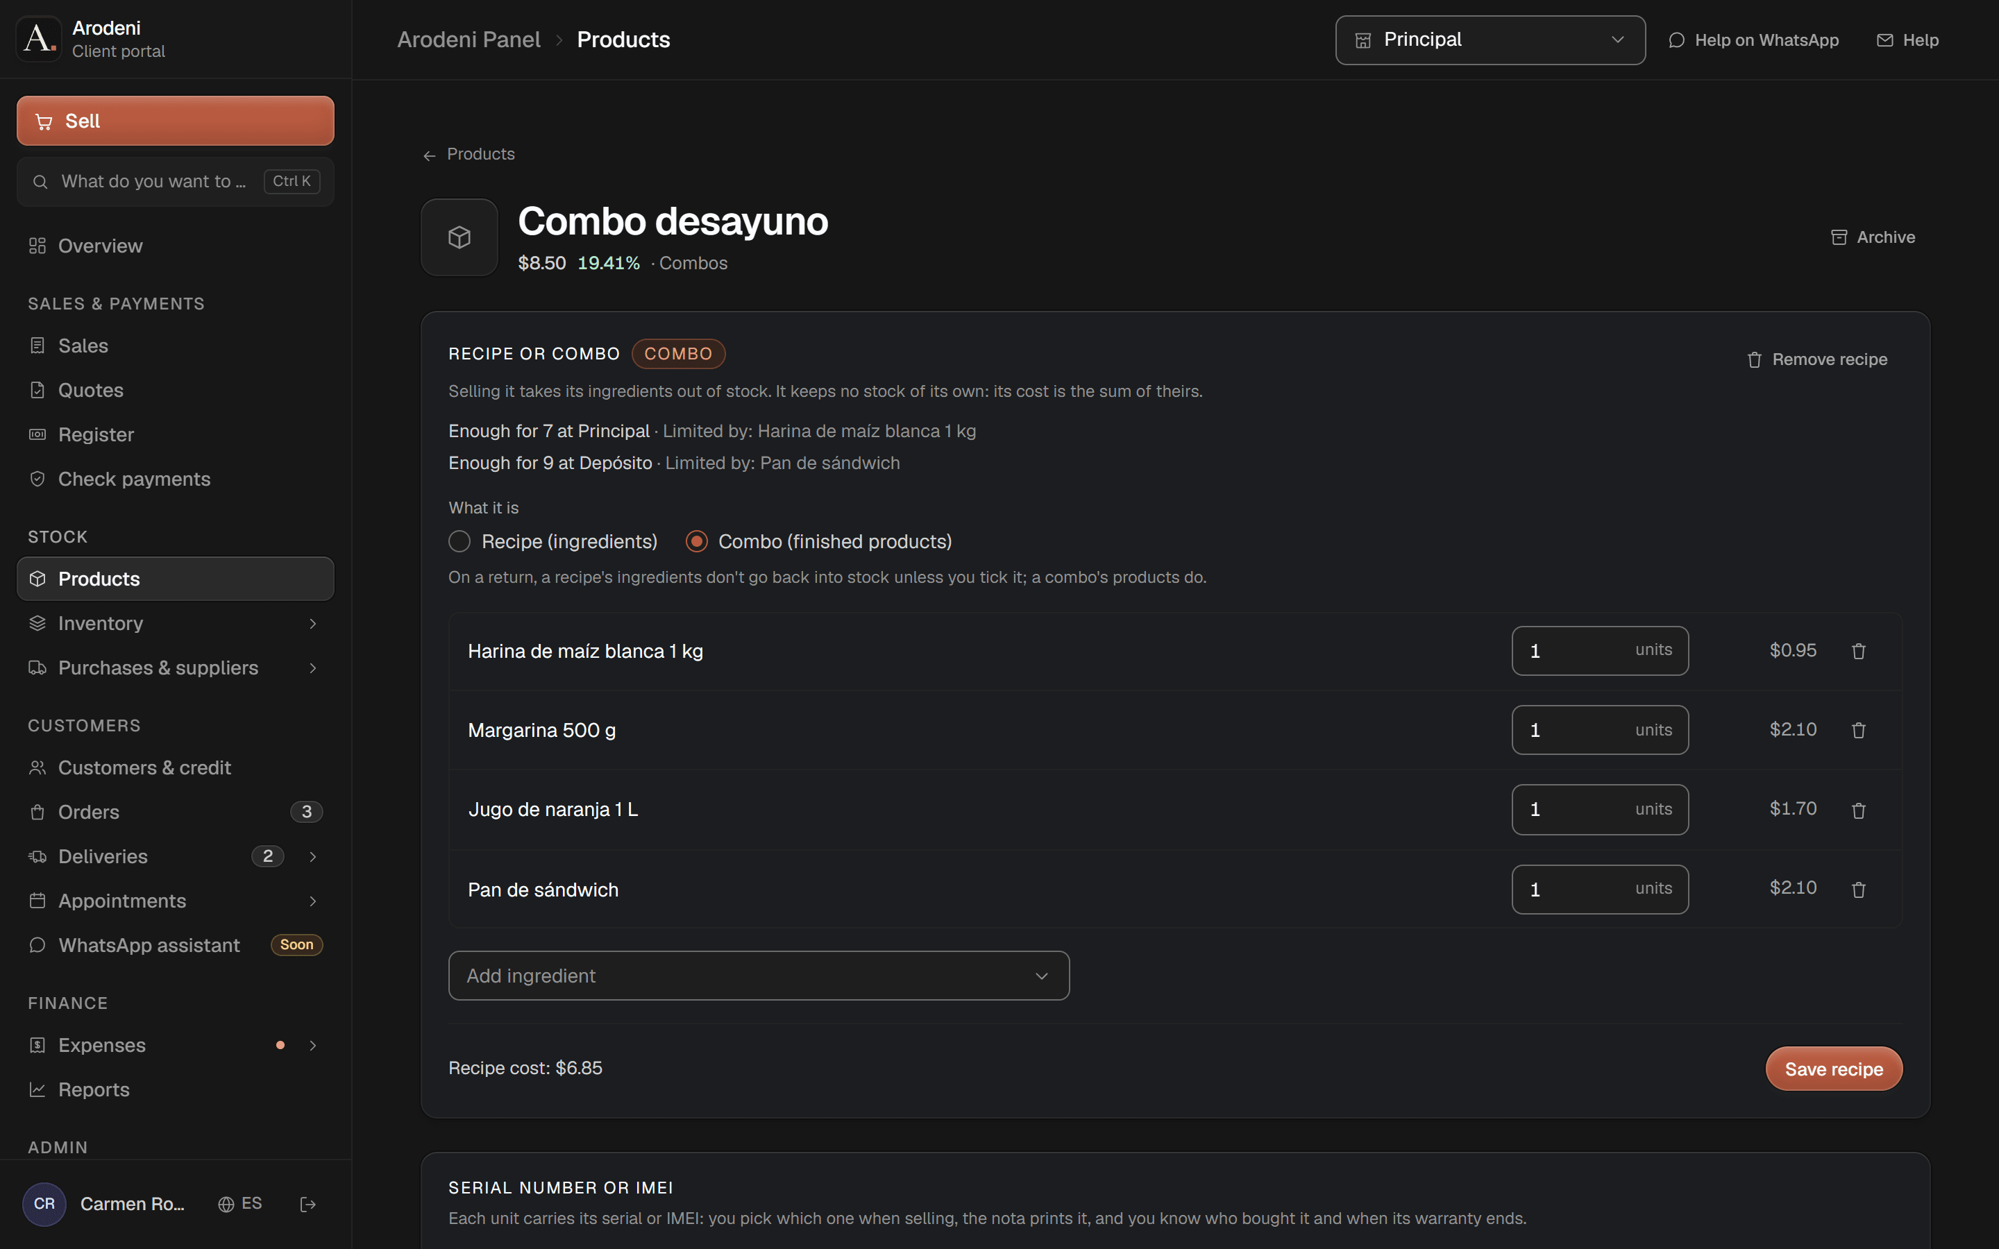The width and height of the screenshot is (1999, 1249).
Task: Edit quantity field for Jugo de naranja 1 L
Action: tap(1600, 810)
